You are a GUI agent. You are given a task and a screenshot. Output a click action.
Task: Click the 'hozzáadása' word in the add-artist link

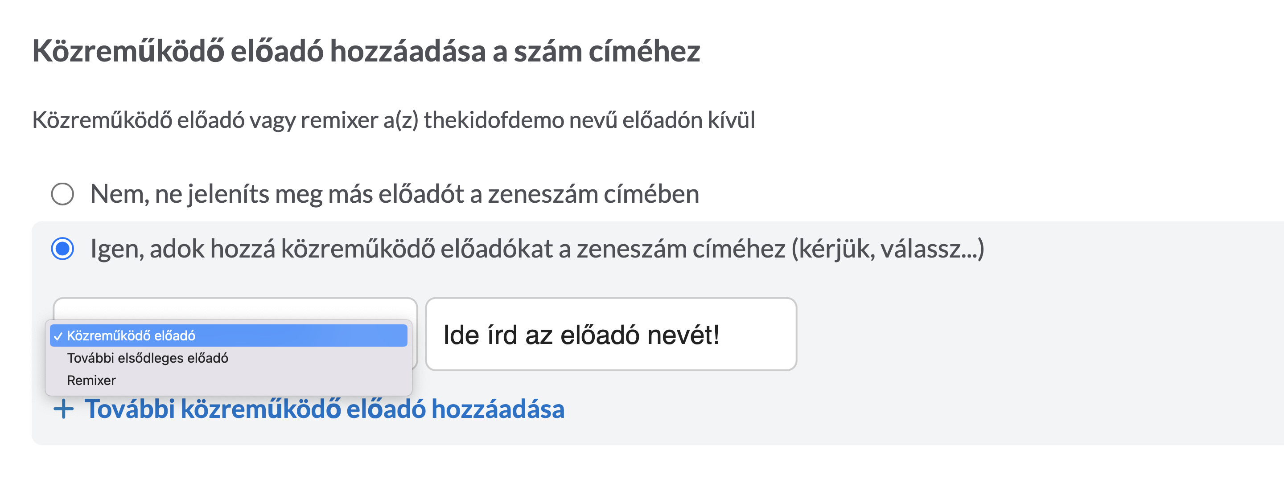tap(498, 409)
